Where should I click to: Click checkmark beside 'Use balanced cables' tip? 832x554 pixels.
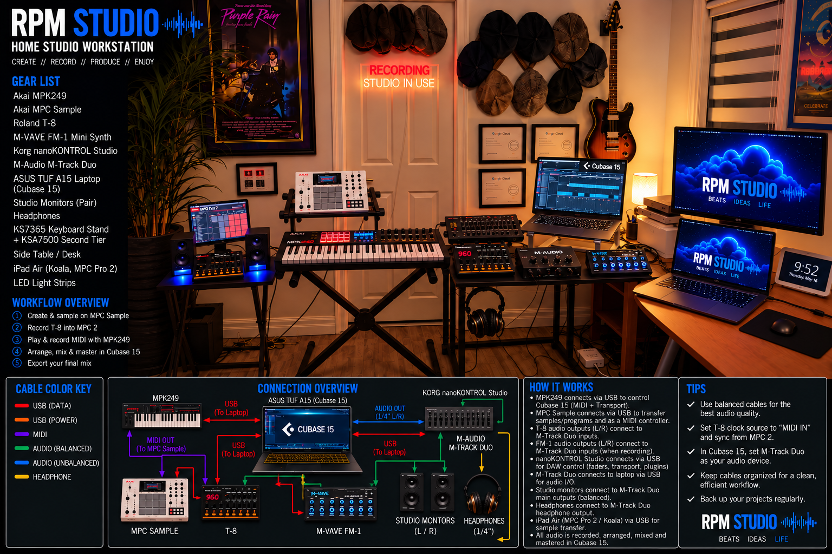(x=691, y=404)
